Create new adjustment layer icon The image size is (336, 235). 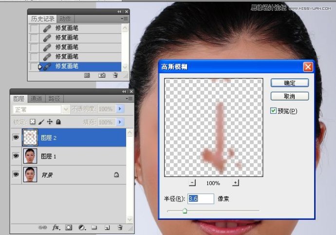81,227
